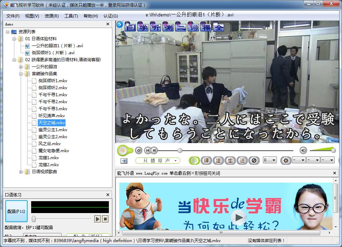Click the 课 lesson mode icon
Viewport: 342px width, 247px height.
(x=207, y=26)
